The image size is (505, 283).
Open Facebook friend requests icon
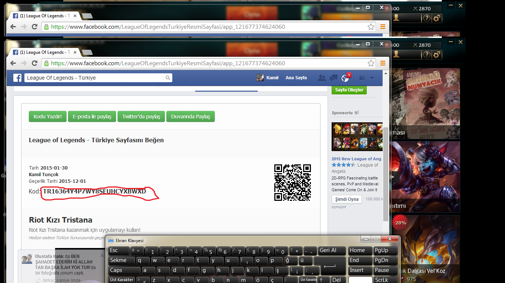pyautogui.click(x=322, y=78)
